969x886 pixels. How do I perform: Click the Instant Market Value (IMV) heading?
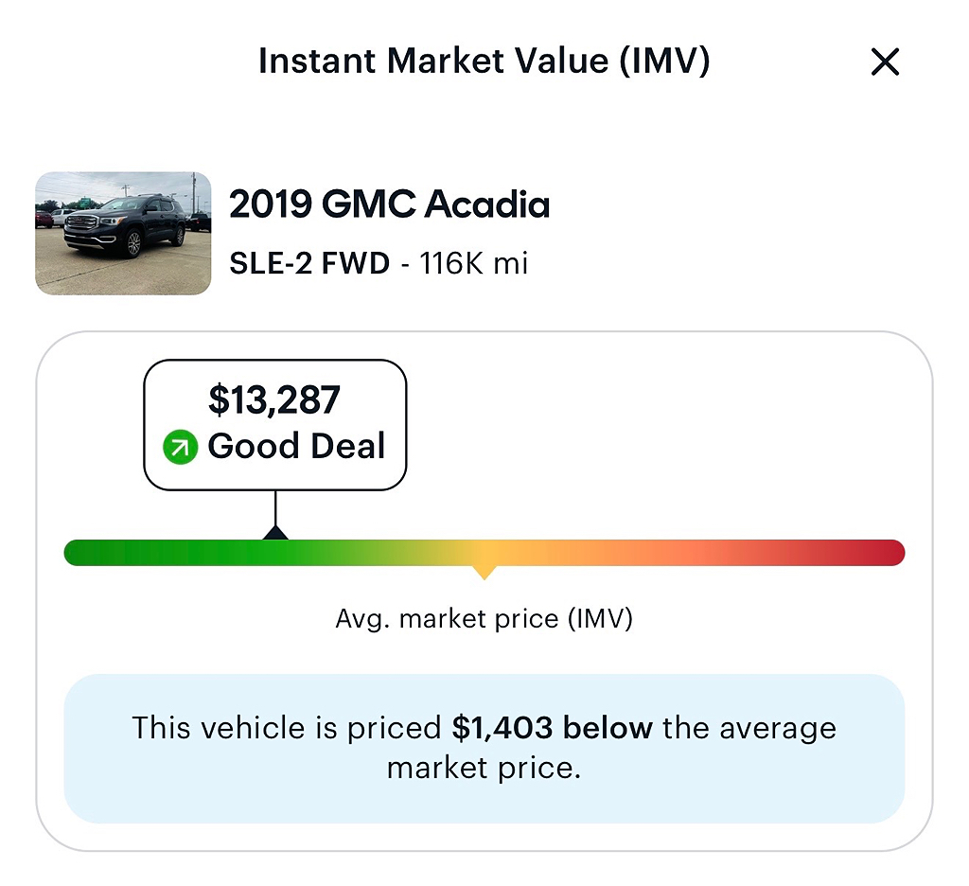click(484, 61)
